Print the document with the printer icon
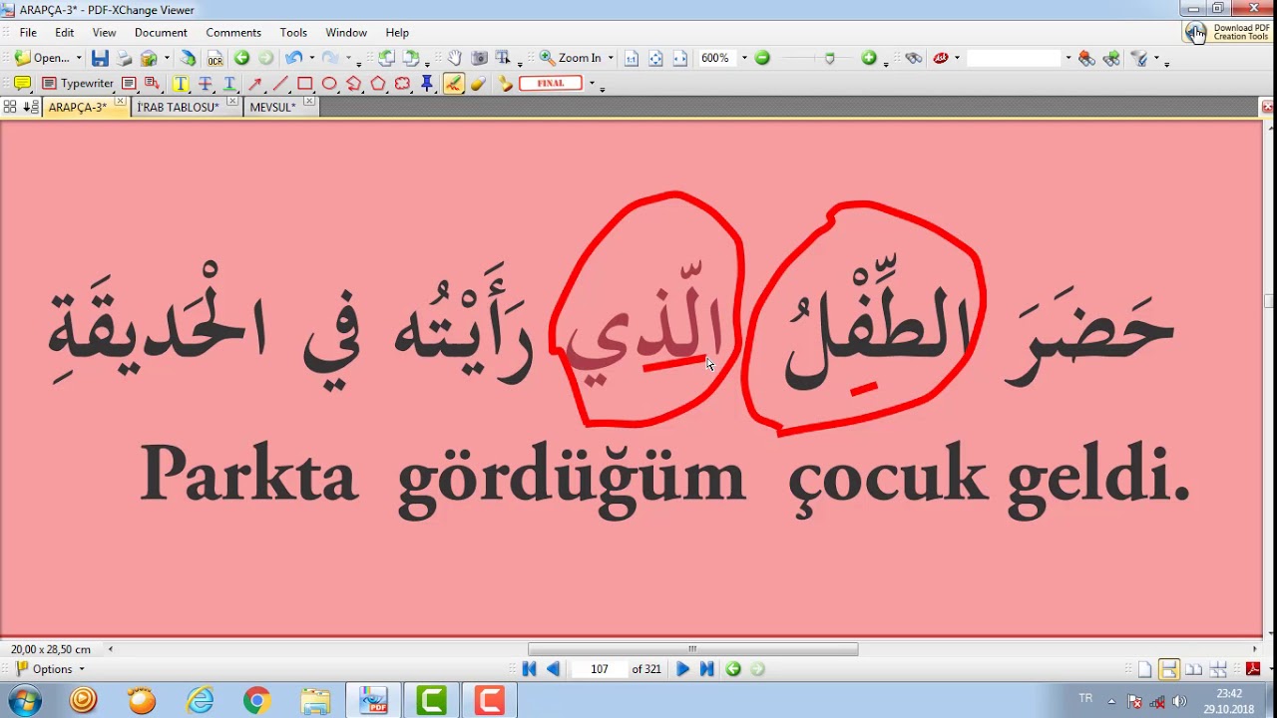1277x718 pixels. point(125,58)
